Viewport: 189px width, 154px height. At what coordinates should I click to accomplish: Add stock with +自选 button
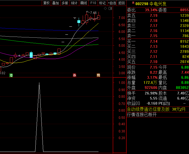point(112,3)
